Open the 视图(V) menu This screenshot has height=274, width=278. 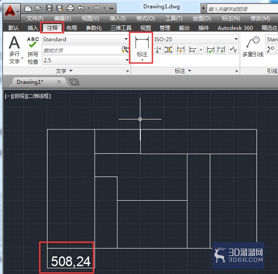pos(91,18)
